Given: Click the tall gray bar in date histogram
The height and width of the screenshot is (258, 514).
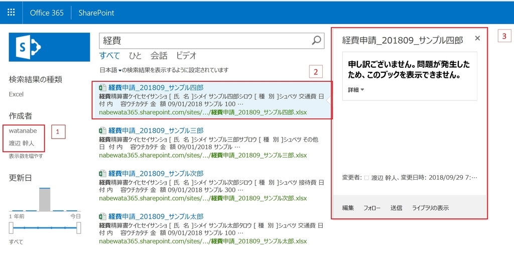Looking at the screenshot, I should (x=45, y=199).
